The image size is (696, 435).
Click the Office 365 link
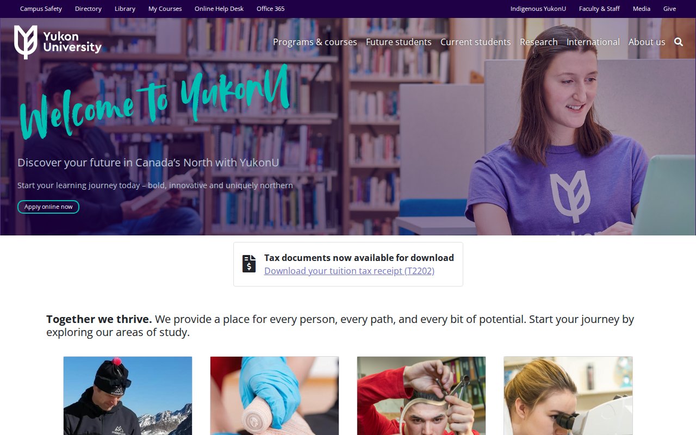click(270, 9)
